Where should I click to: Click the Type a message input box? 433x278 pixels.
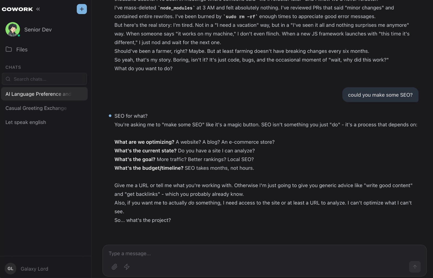[x=260, y=254]
